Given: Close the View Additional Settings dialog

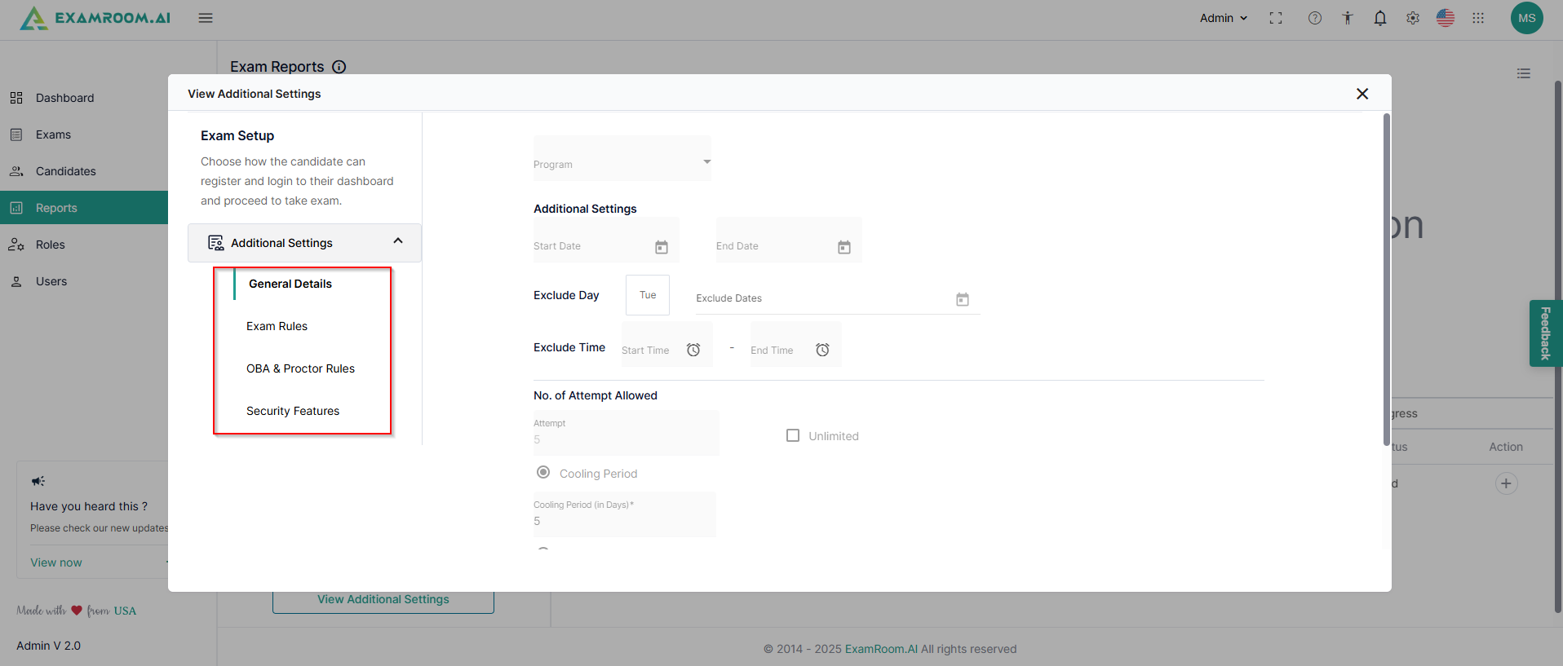Looking at the screenshot, I should point(1362,94).
